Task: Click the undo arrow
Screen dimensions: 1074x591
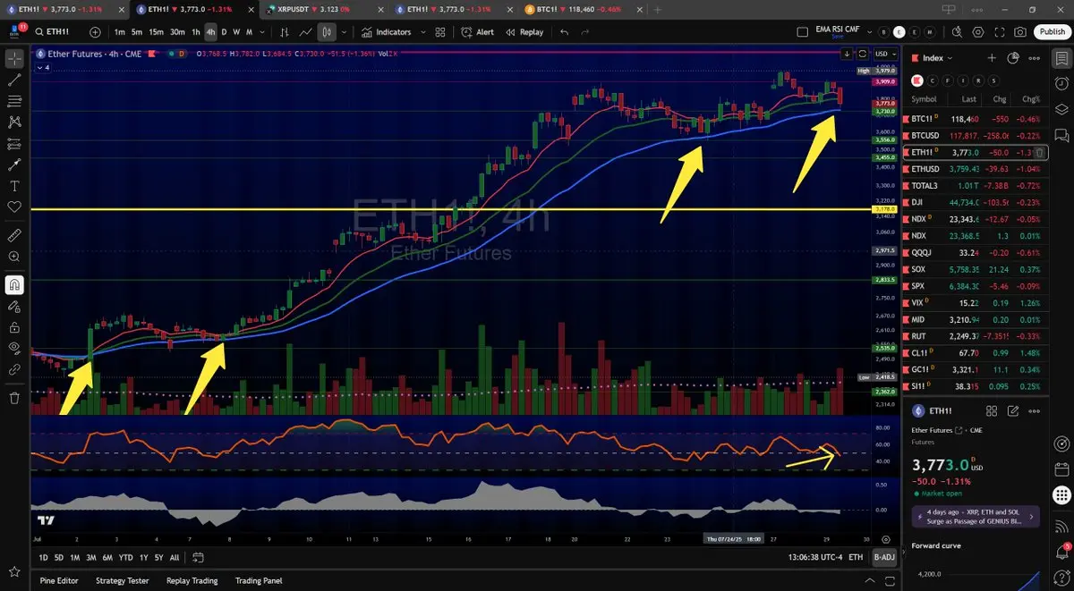Action: click(x=564, y=31)
